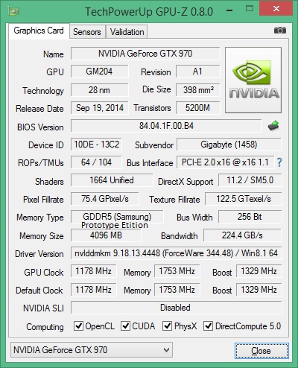This screenshot has height=368, width=298.
Task: Click the 'Computing' label
Action: click(45, 327)
